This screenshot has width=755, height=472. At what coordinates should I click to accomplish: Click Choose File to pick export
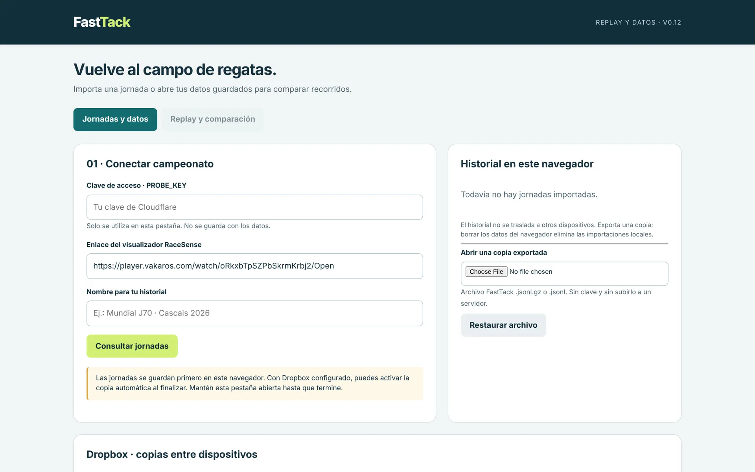point(486,271)
